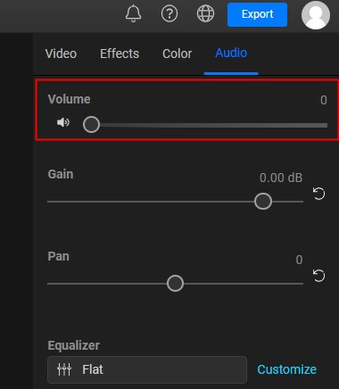Image resolution: width=339 pixels, height=389 pixels.
Task: Click the Pan label
Action: point(59,256)
